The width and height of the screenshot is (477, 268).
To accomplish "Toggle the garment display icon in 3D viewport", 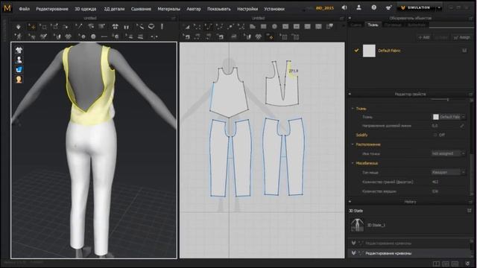I will (19, 50).
